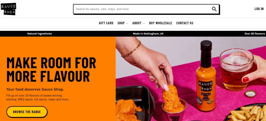
Task: Expand the Shop menu chevron
Action: point(127,23)
